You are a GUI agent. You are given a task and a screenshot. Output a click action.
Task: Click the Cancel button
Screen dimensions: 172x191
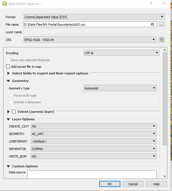133,184
